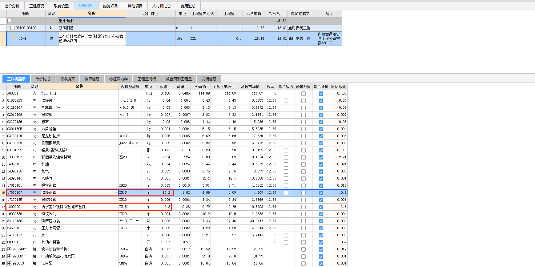Screen dimensions: 535x267
Task: Click 原始含量 column header
Action: [339, 87]
